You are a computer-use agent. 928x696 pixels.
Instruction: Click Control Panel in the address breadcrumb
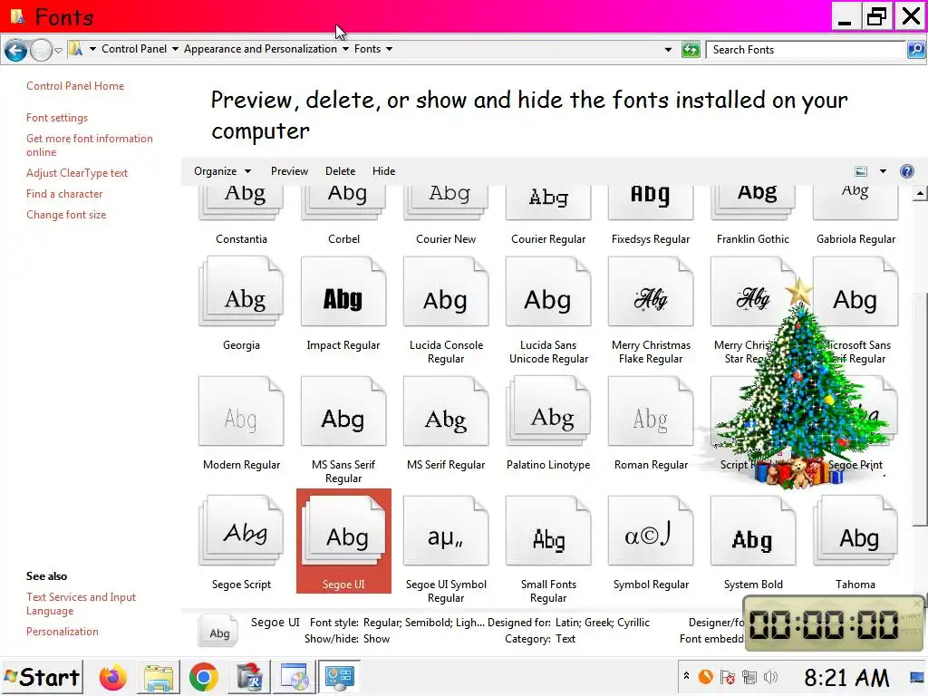(x=134, y=49)
